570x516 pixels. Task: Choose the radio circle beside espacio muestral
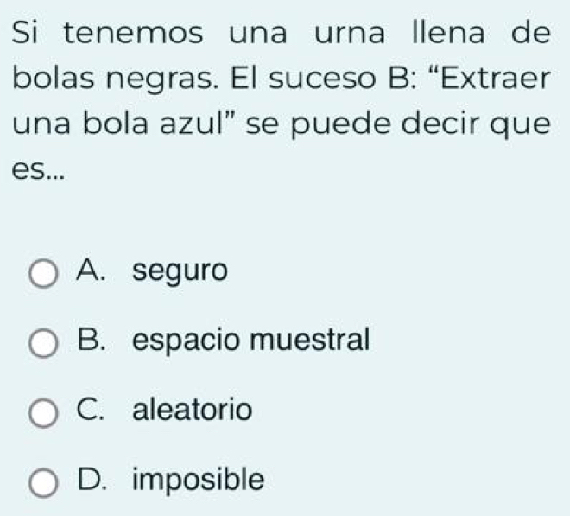[42, 343]
